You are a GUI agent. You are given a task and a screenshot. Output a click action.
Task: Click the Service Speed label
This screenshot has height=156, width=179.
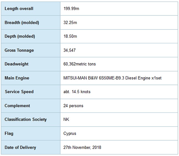point(19,92)
